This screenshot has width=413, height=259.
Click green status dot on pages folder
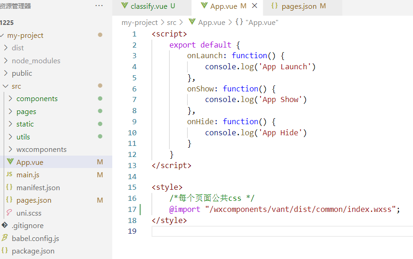100,111
